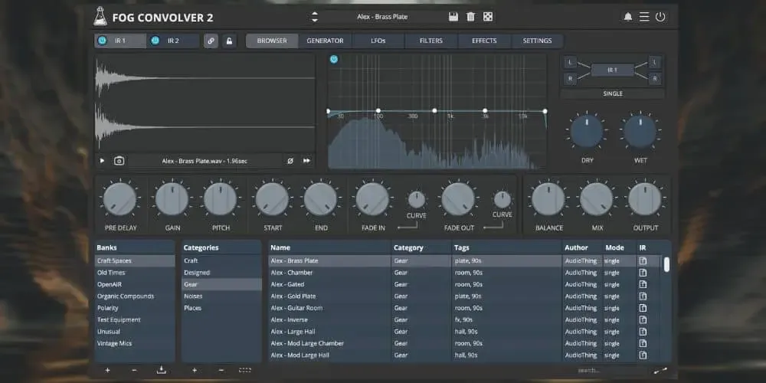Switch to the GENERATOR tab
This screenshot has width=766, height=383.
(325, 41)
